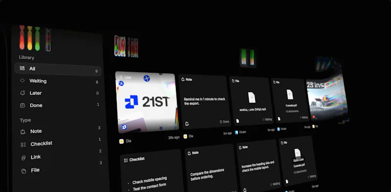Open the 21ST link card thumbnail
Screen dimensions: 391x192
pos(147,102)
